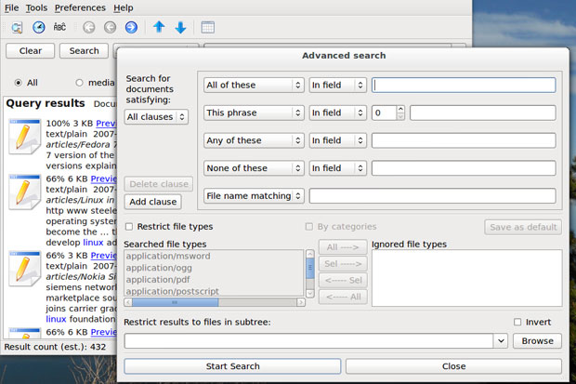Click the Delete clause button
The height and width of the screenshot is (384, 576).
pyautogui.click(x=158, y=184)
